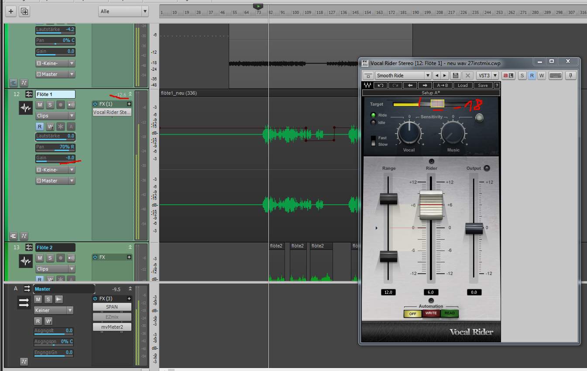Freeze the Flöte 1 track (snowflake)
This screenshot has height=371, width=587.
[61, 127]
